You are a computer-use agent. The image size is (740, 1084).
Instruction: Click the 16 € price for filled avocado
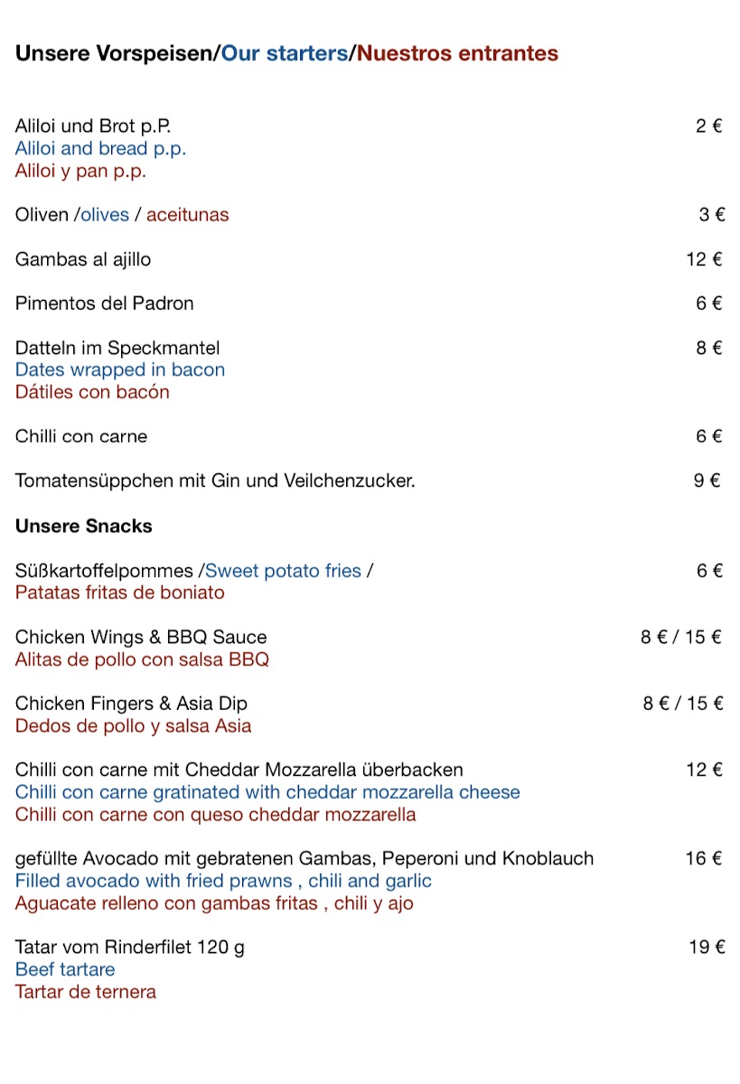pyautogui.click(x=704, y=859)
